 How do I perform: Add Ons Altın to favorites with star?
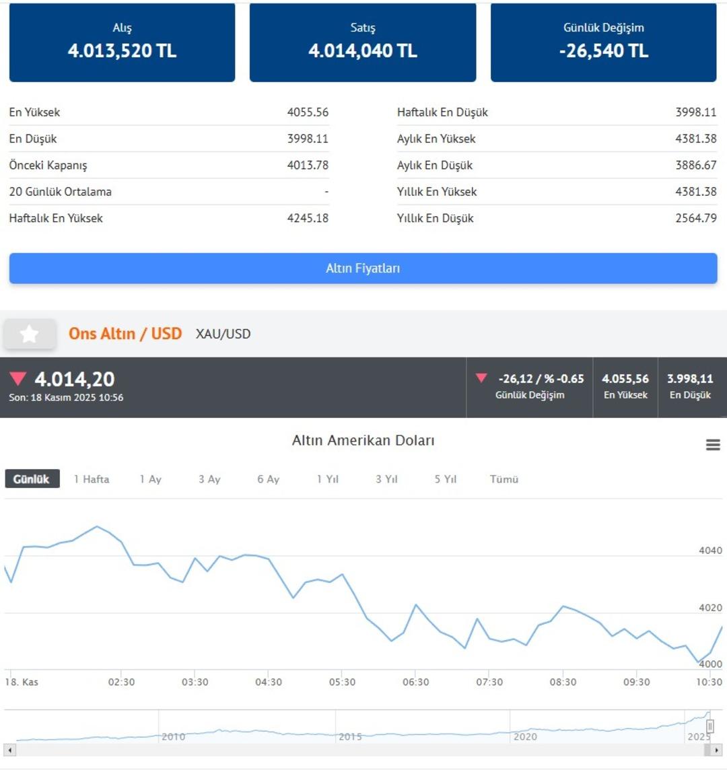tap(30, 334)
